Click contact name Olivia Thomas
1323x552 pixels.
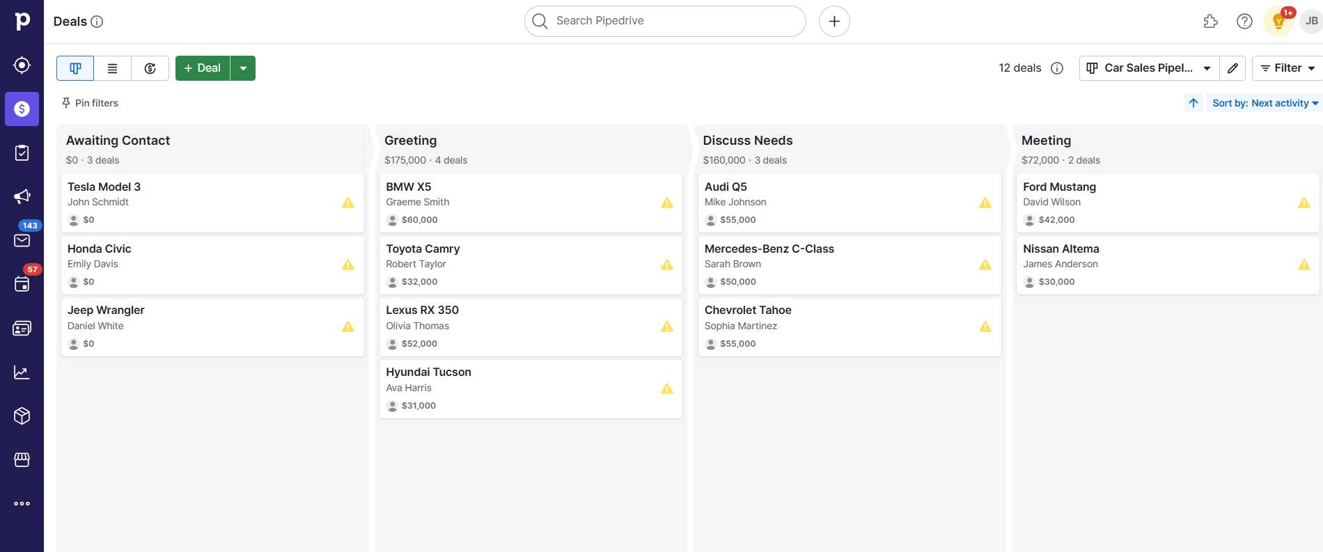click(417, 326)
